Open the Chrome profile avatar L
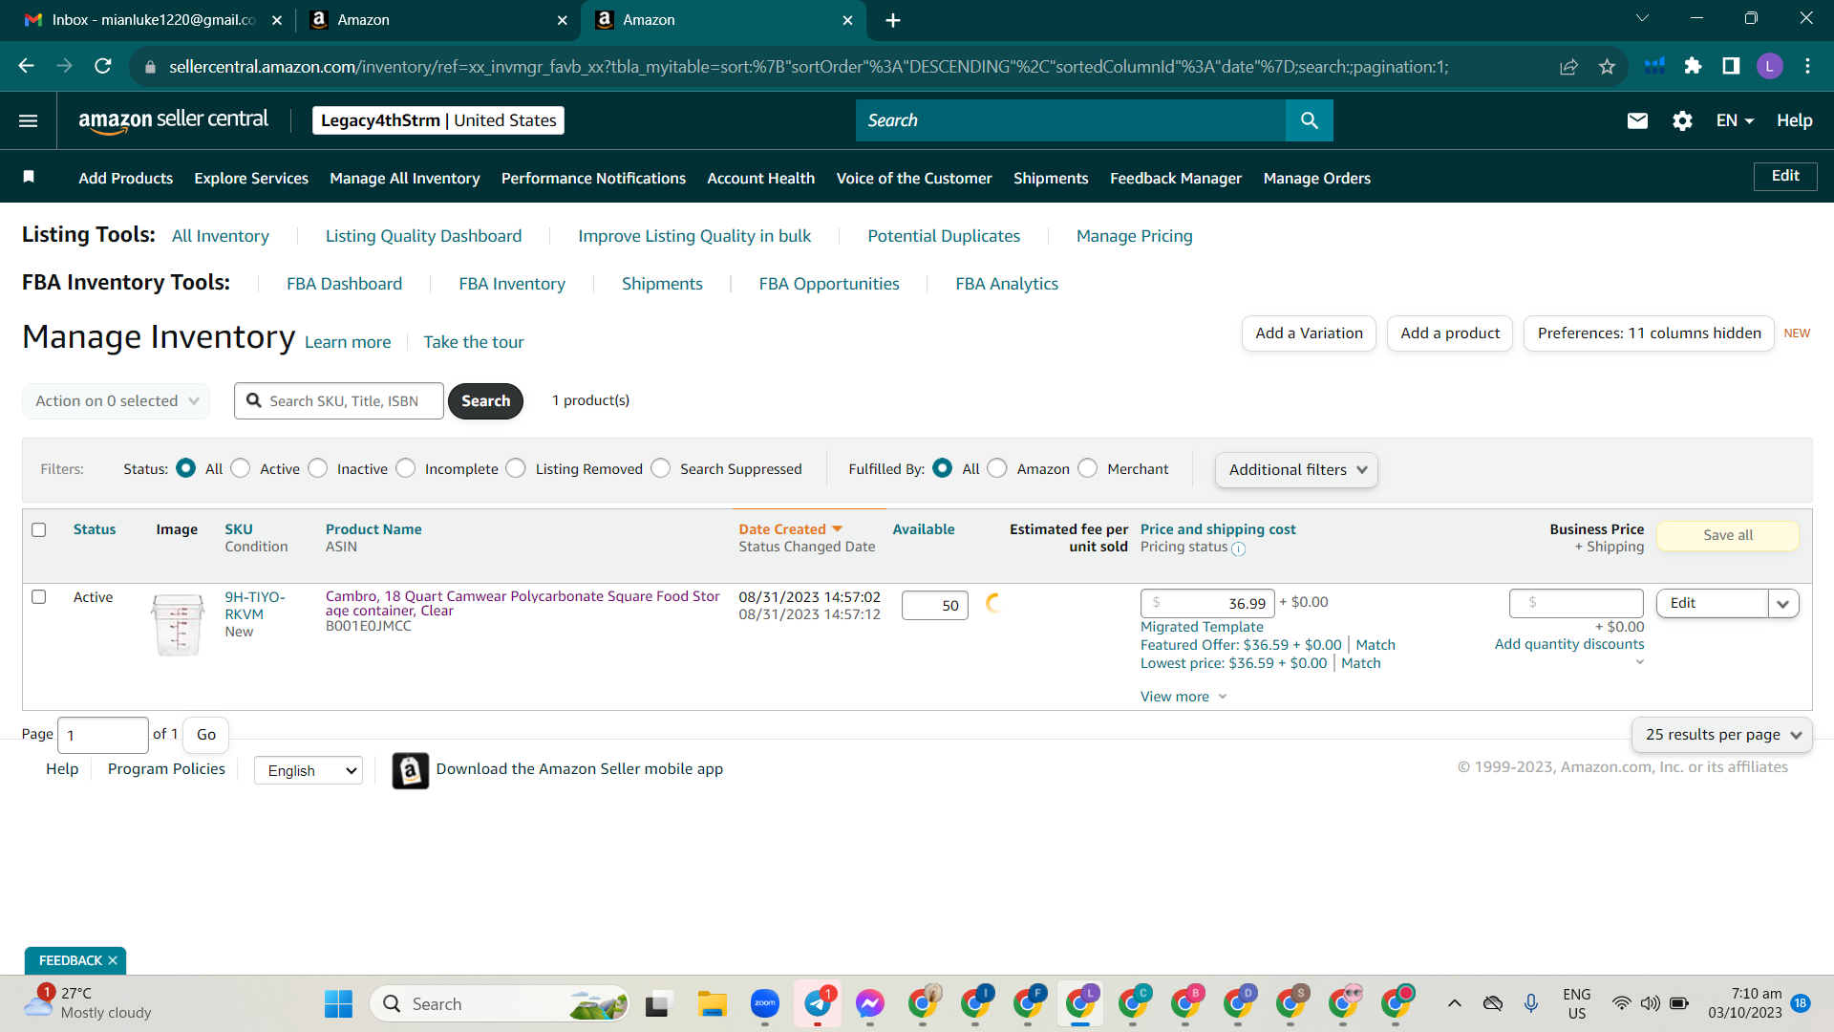Image resolution: width=1834 pixels, height=1032 pixels. point(1769,66)
